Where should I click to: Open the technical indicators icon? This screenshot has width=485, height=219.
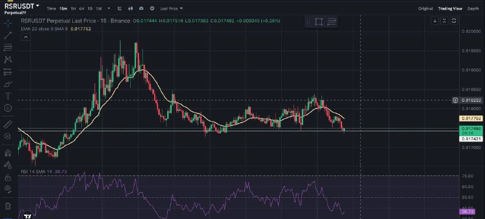120,8
